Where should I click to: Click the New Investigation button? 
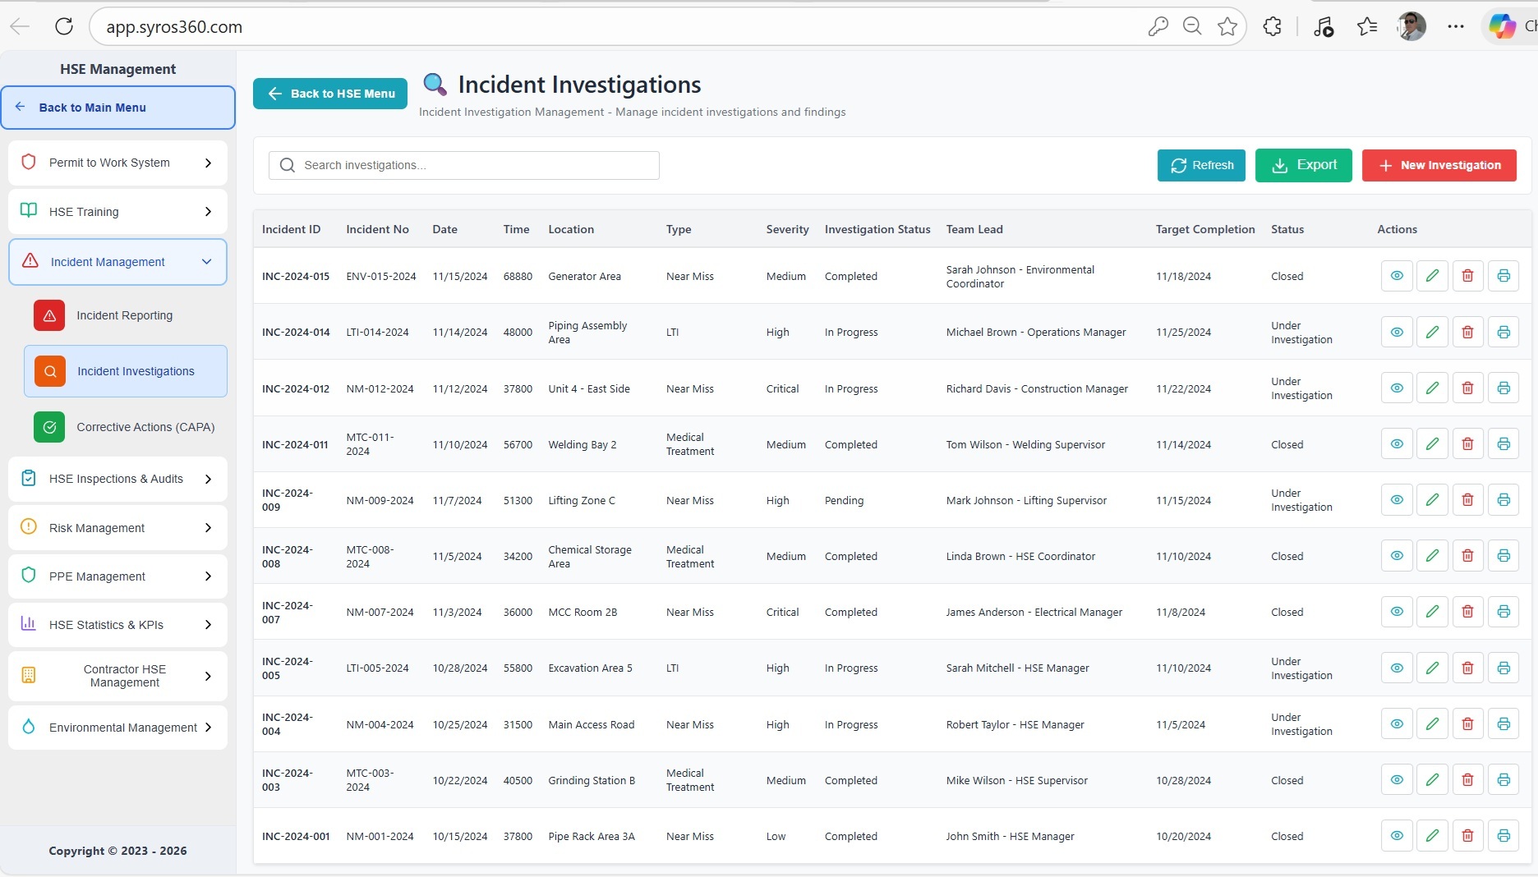pos(1439,165)
